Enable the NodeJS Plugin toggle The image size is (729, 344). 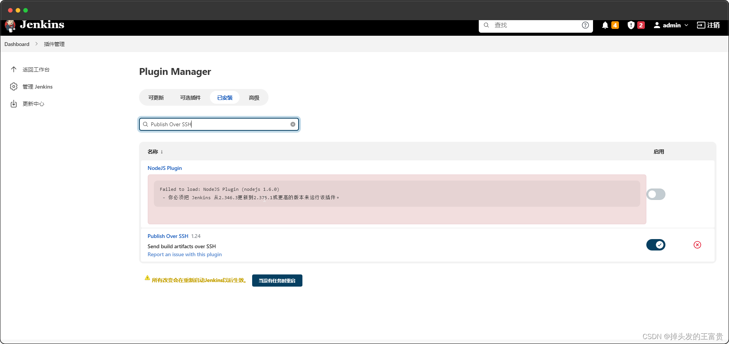(656, 194)
